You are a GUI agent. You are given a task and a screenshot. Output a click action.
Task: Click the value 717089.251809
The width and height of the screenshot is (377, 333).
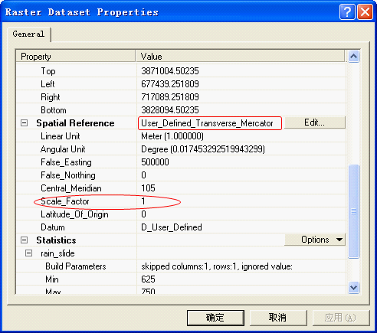[x=170, y=97]
